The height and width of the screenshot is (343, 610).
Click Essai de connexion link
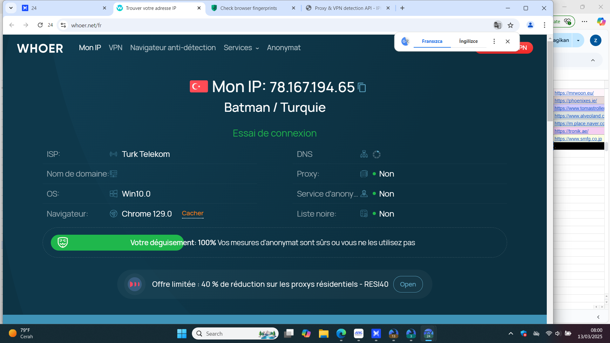click(x=275, y=133)
